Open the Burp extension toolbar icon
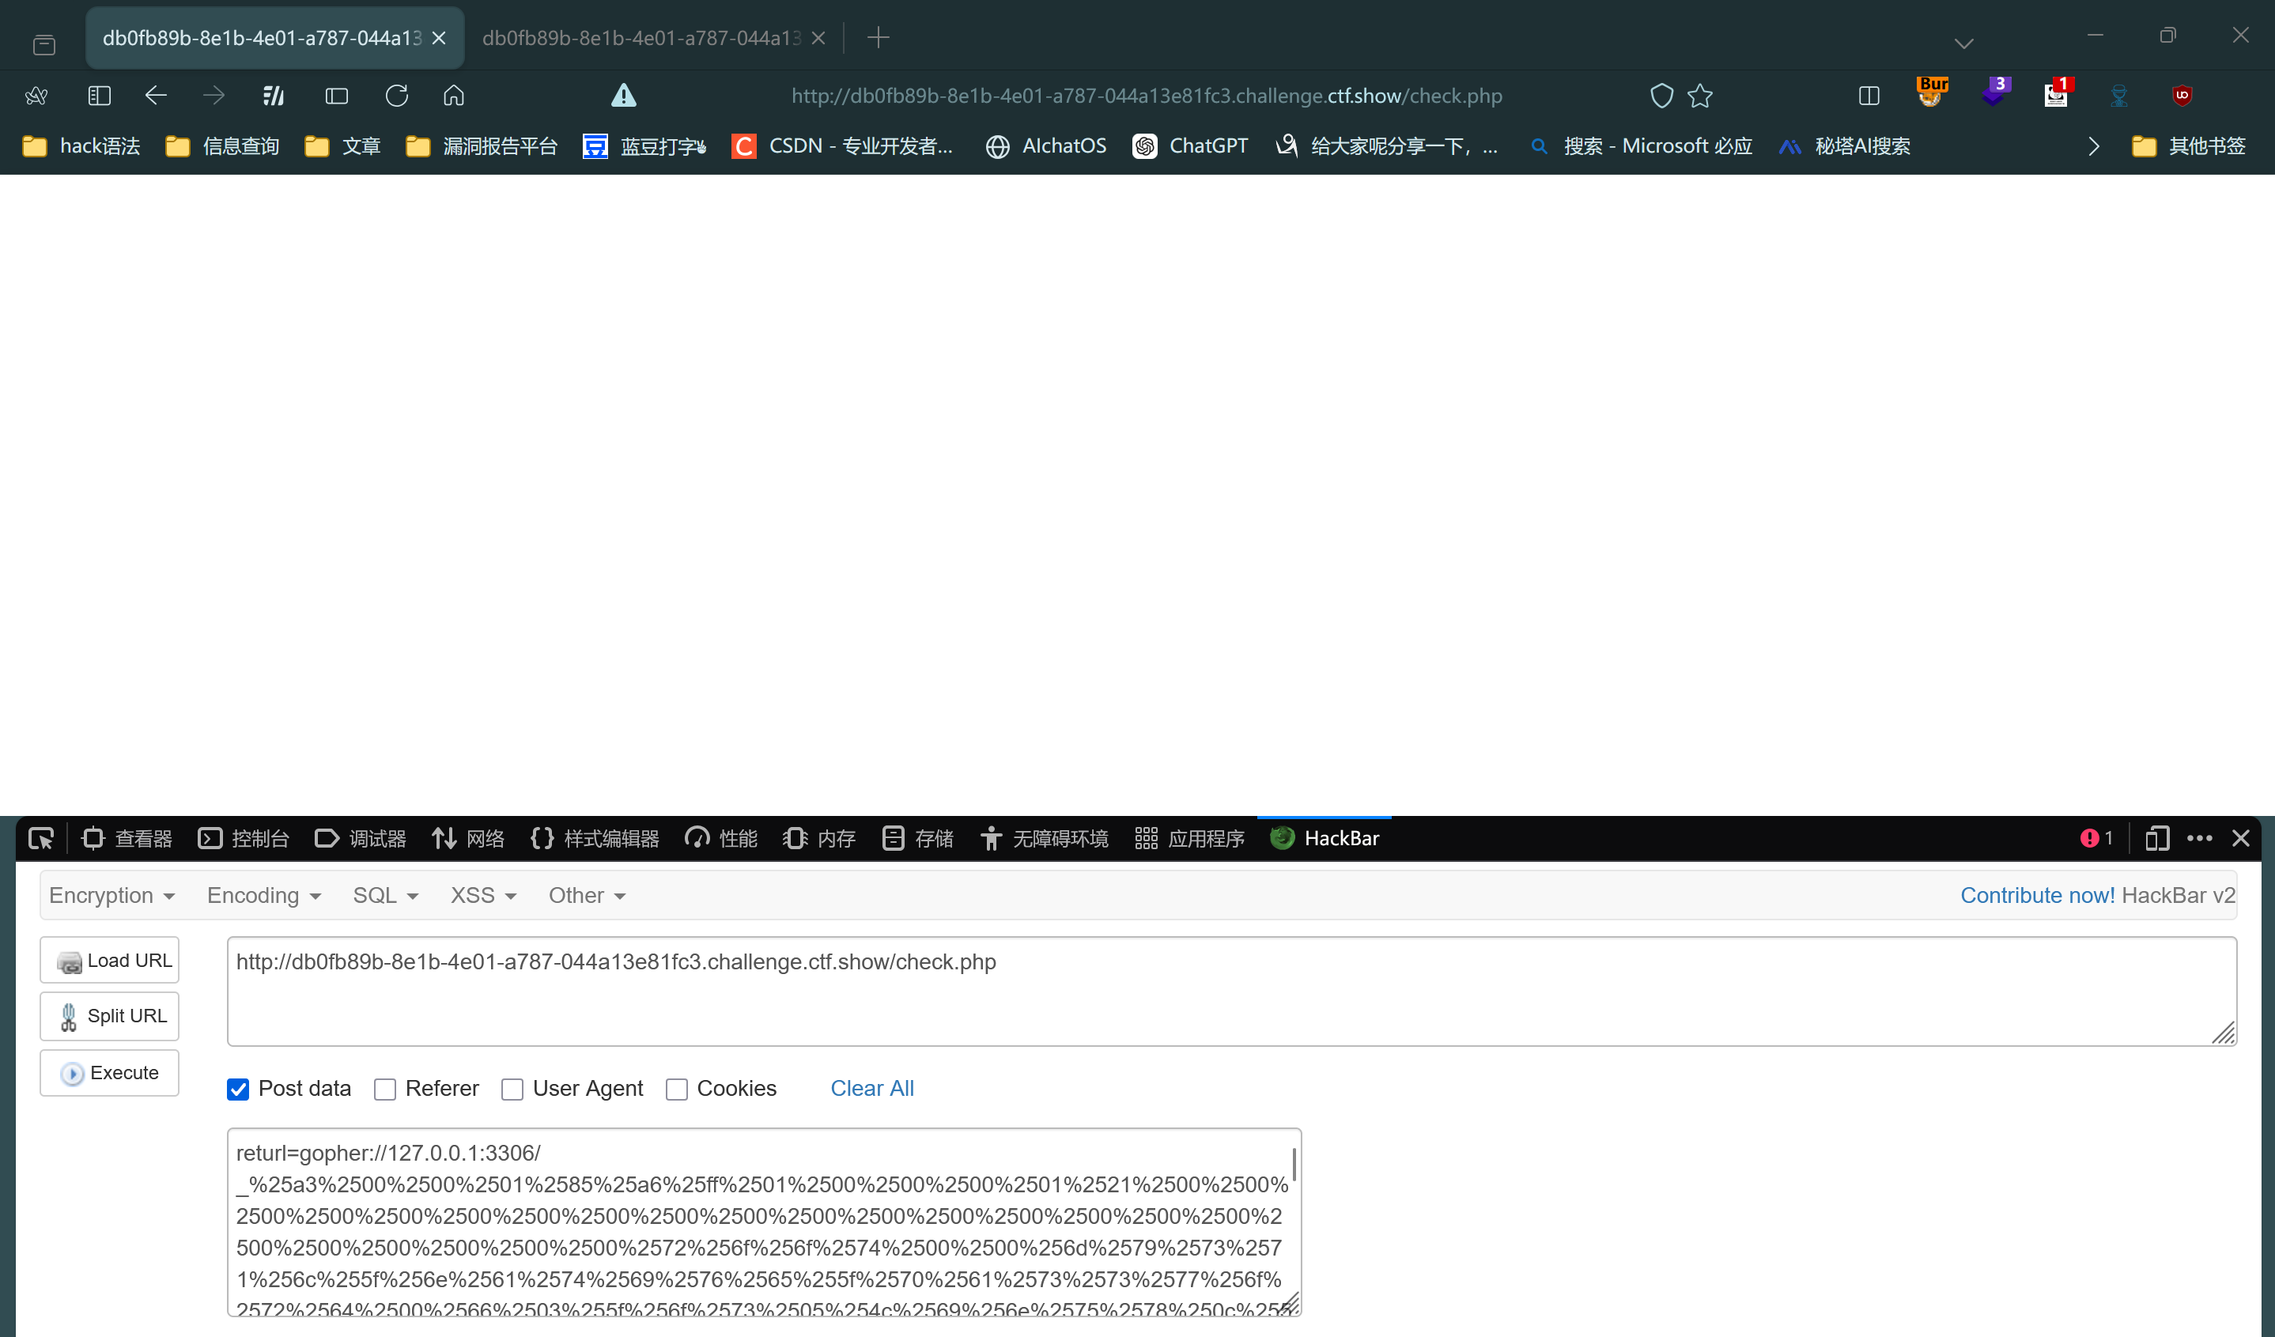 (x=1931, y=93)
